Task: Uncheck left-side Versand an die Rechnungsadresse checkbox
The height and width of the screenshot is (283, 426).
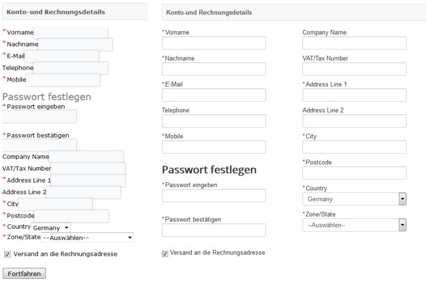Action: [x=6, y=254]
